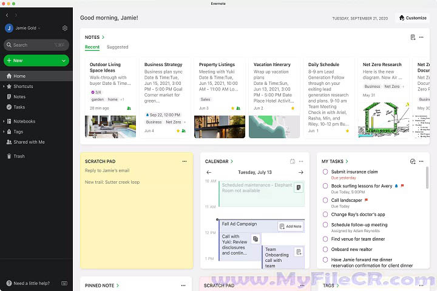Image resolution: width=437 pixels, height=291 pixels.
Task: Check off Onboard new realtor task
Action: tap(325, 249)
